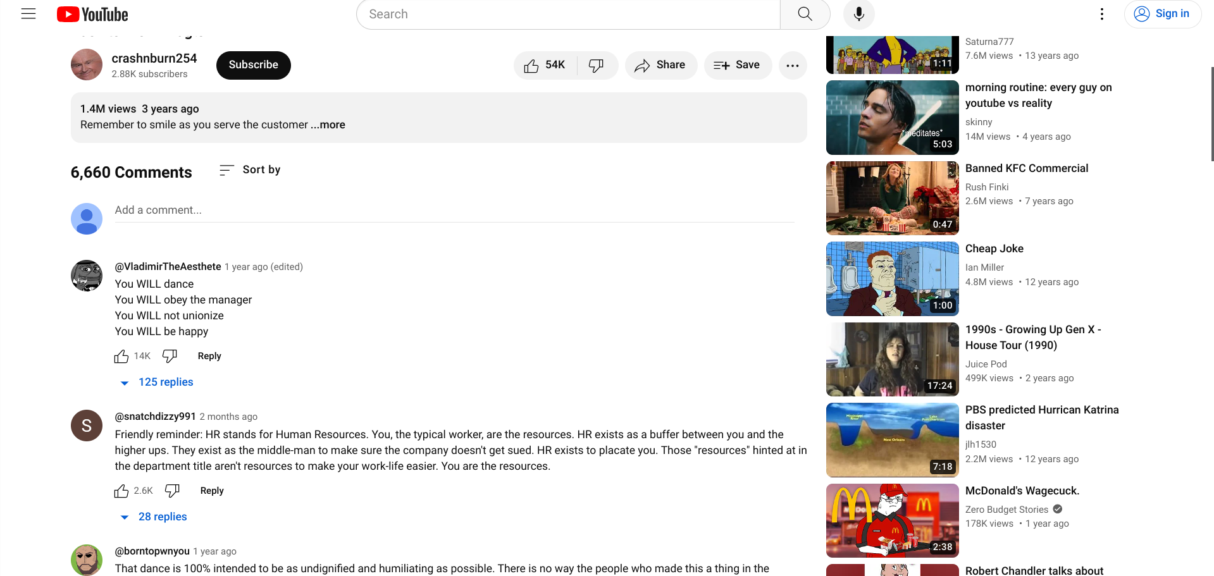Open the Cheap Joke video thumbnail
Viewport: 1214px width, 576px height.
[892, 279]
